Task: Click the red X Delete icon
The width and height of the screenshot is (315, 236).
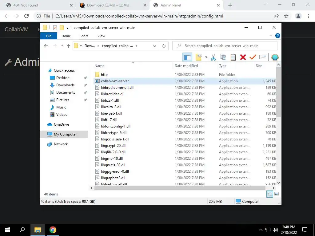Action: 243,57
